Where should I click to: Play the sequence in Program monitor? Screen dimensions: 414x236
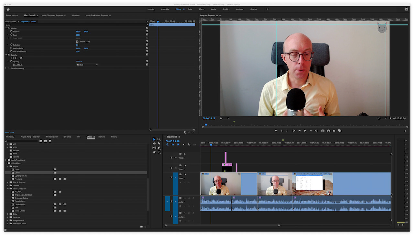(305, 131)
